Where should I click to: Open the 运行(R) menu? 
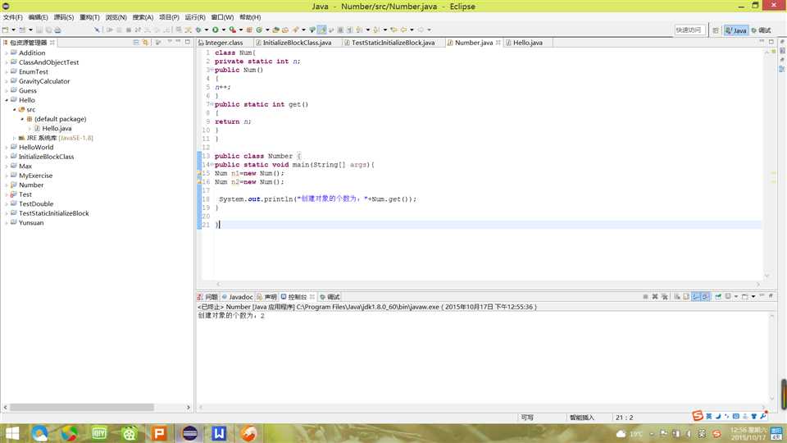[195, 17]
